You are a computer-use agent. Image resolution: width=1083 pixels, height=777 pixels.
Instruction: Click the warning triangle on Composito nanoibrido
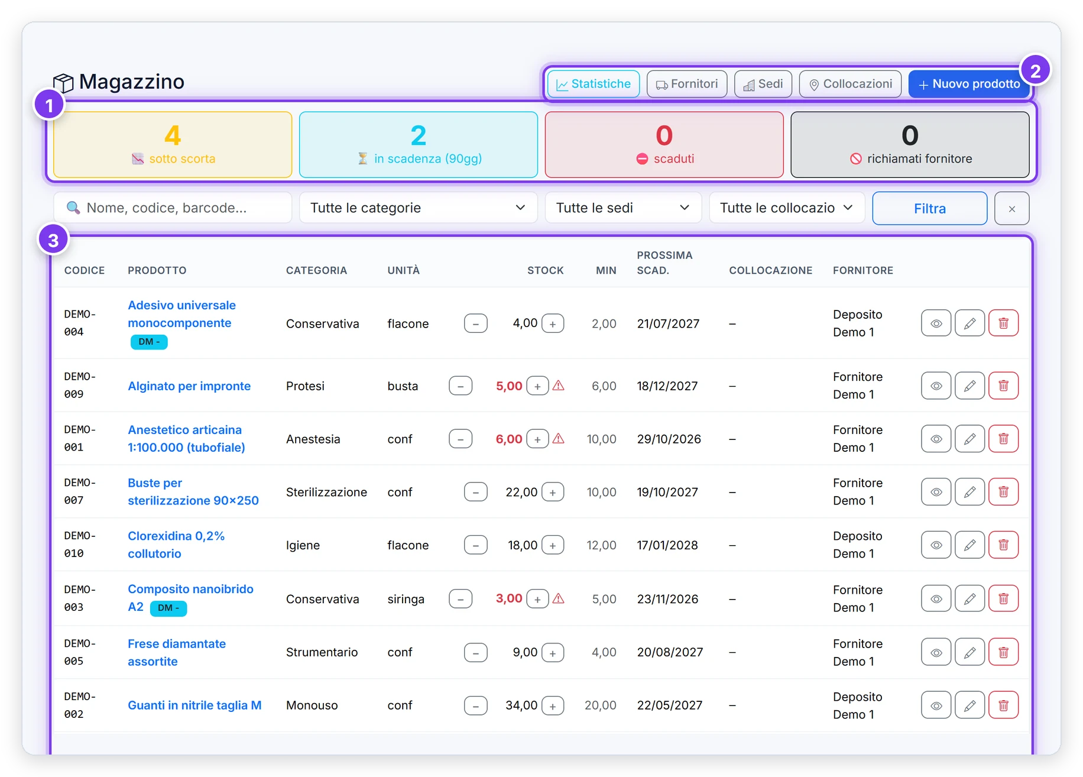[x=558, y=598]
